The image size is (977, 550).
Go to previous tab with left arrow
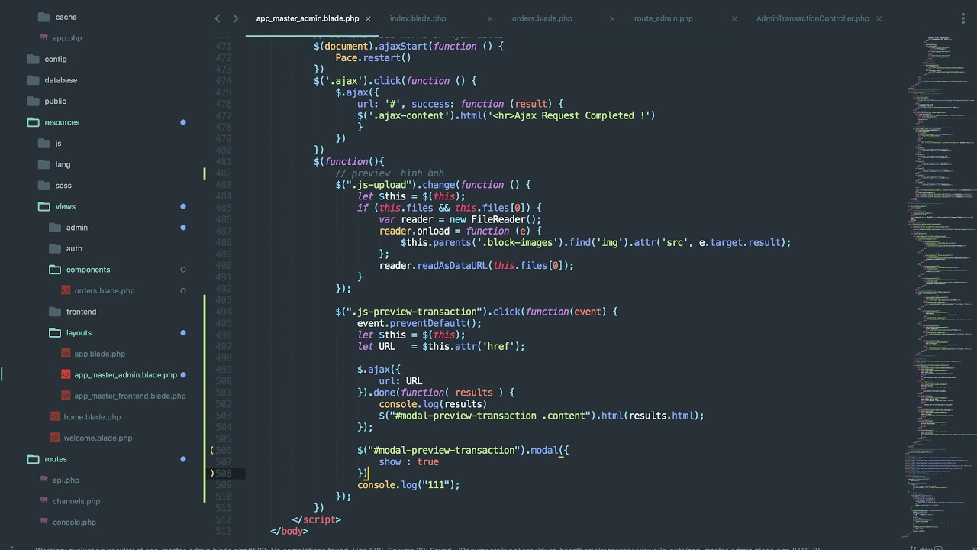point(218,18)
